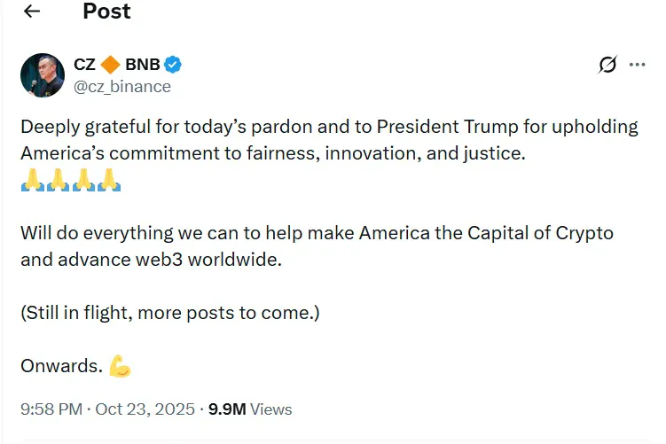Open the Grok icon on this post
Viewport: 666px width, 444px height.
pyautogui.click(x=607, y=65)
